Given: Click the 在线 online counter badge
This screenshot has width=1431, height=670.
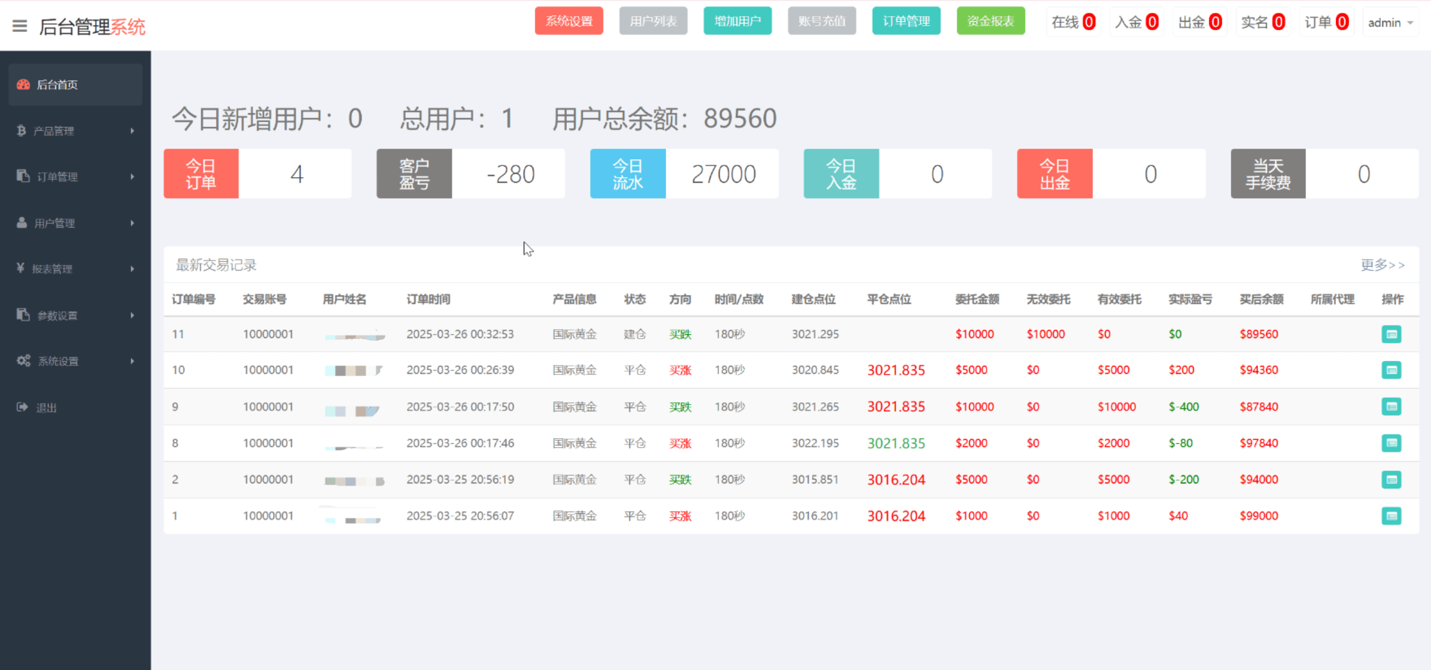Looking at the screenshot, I should pos(1088,22).
